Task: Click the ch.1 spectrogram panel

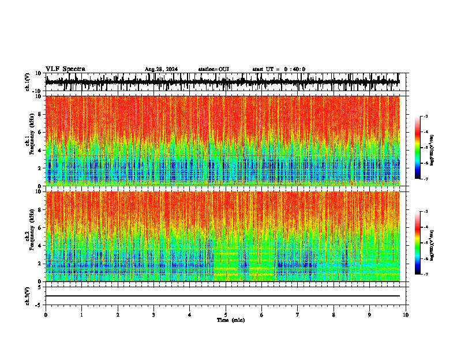Action: (x=222, y=141)
